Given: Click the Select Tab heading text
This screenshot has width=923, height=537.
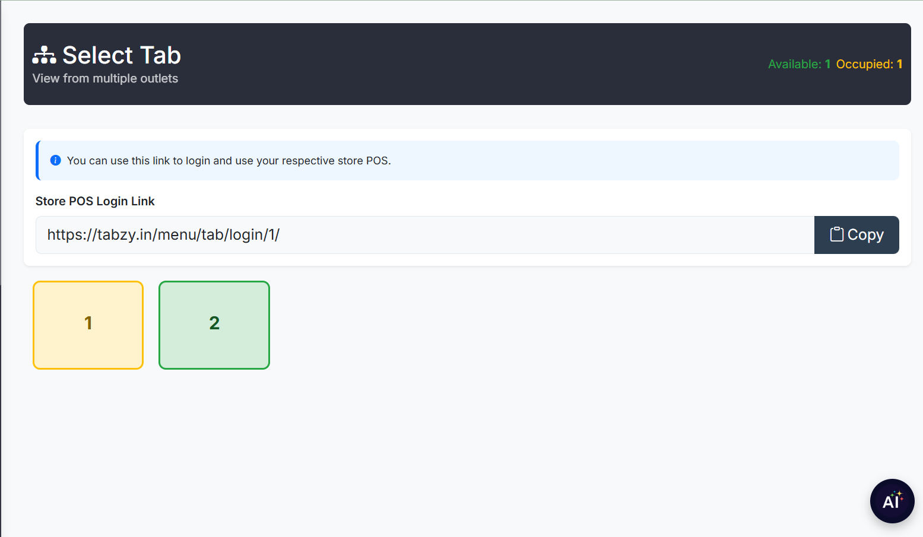Looking at the screenshot, I should click(x=122, y=55).
